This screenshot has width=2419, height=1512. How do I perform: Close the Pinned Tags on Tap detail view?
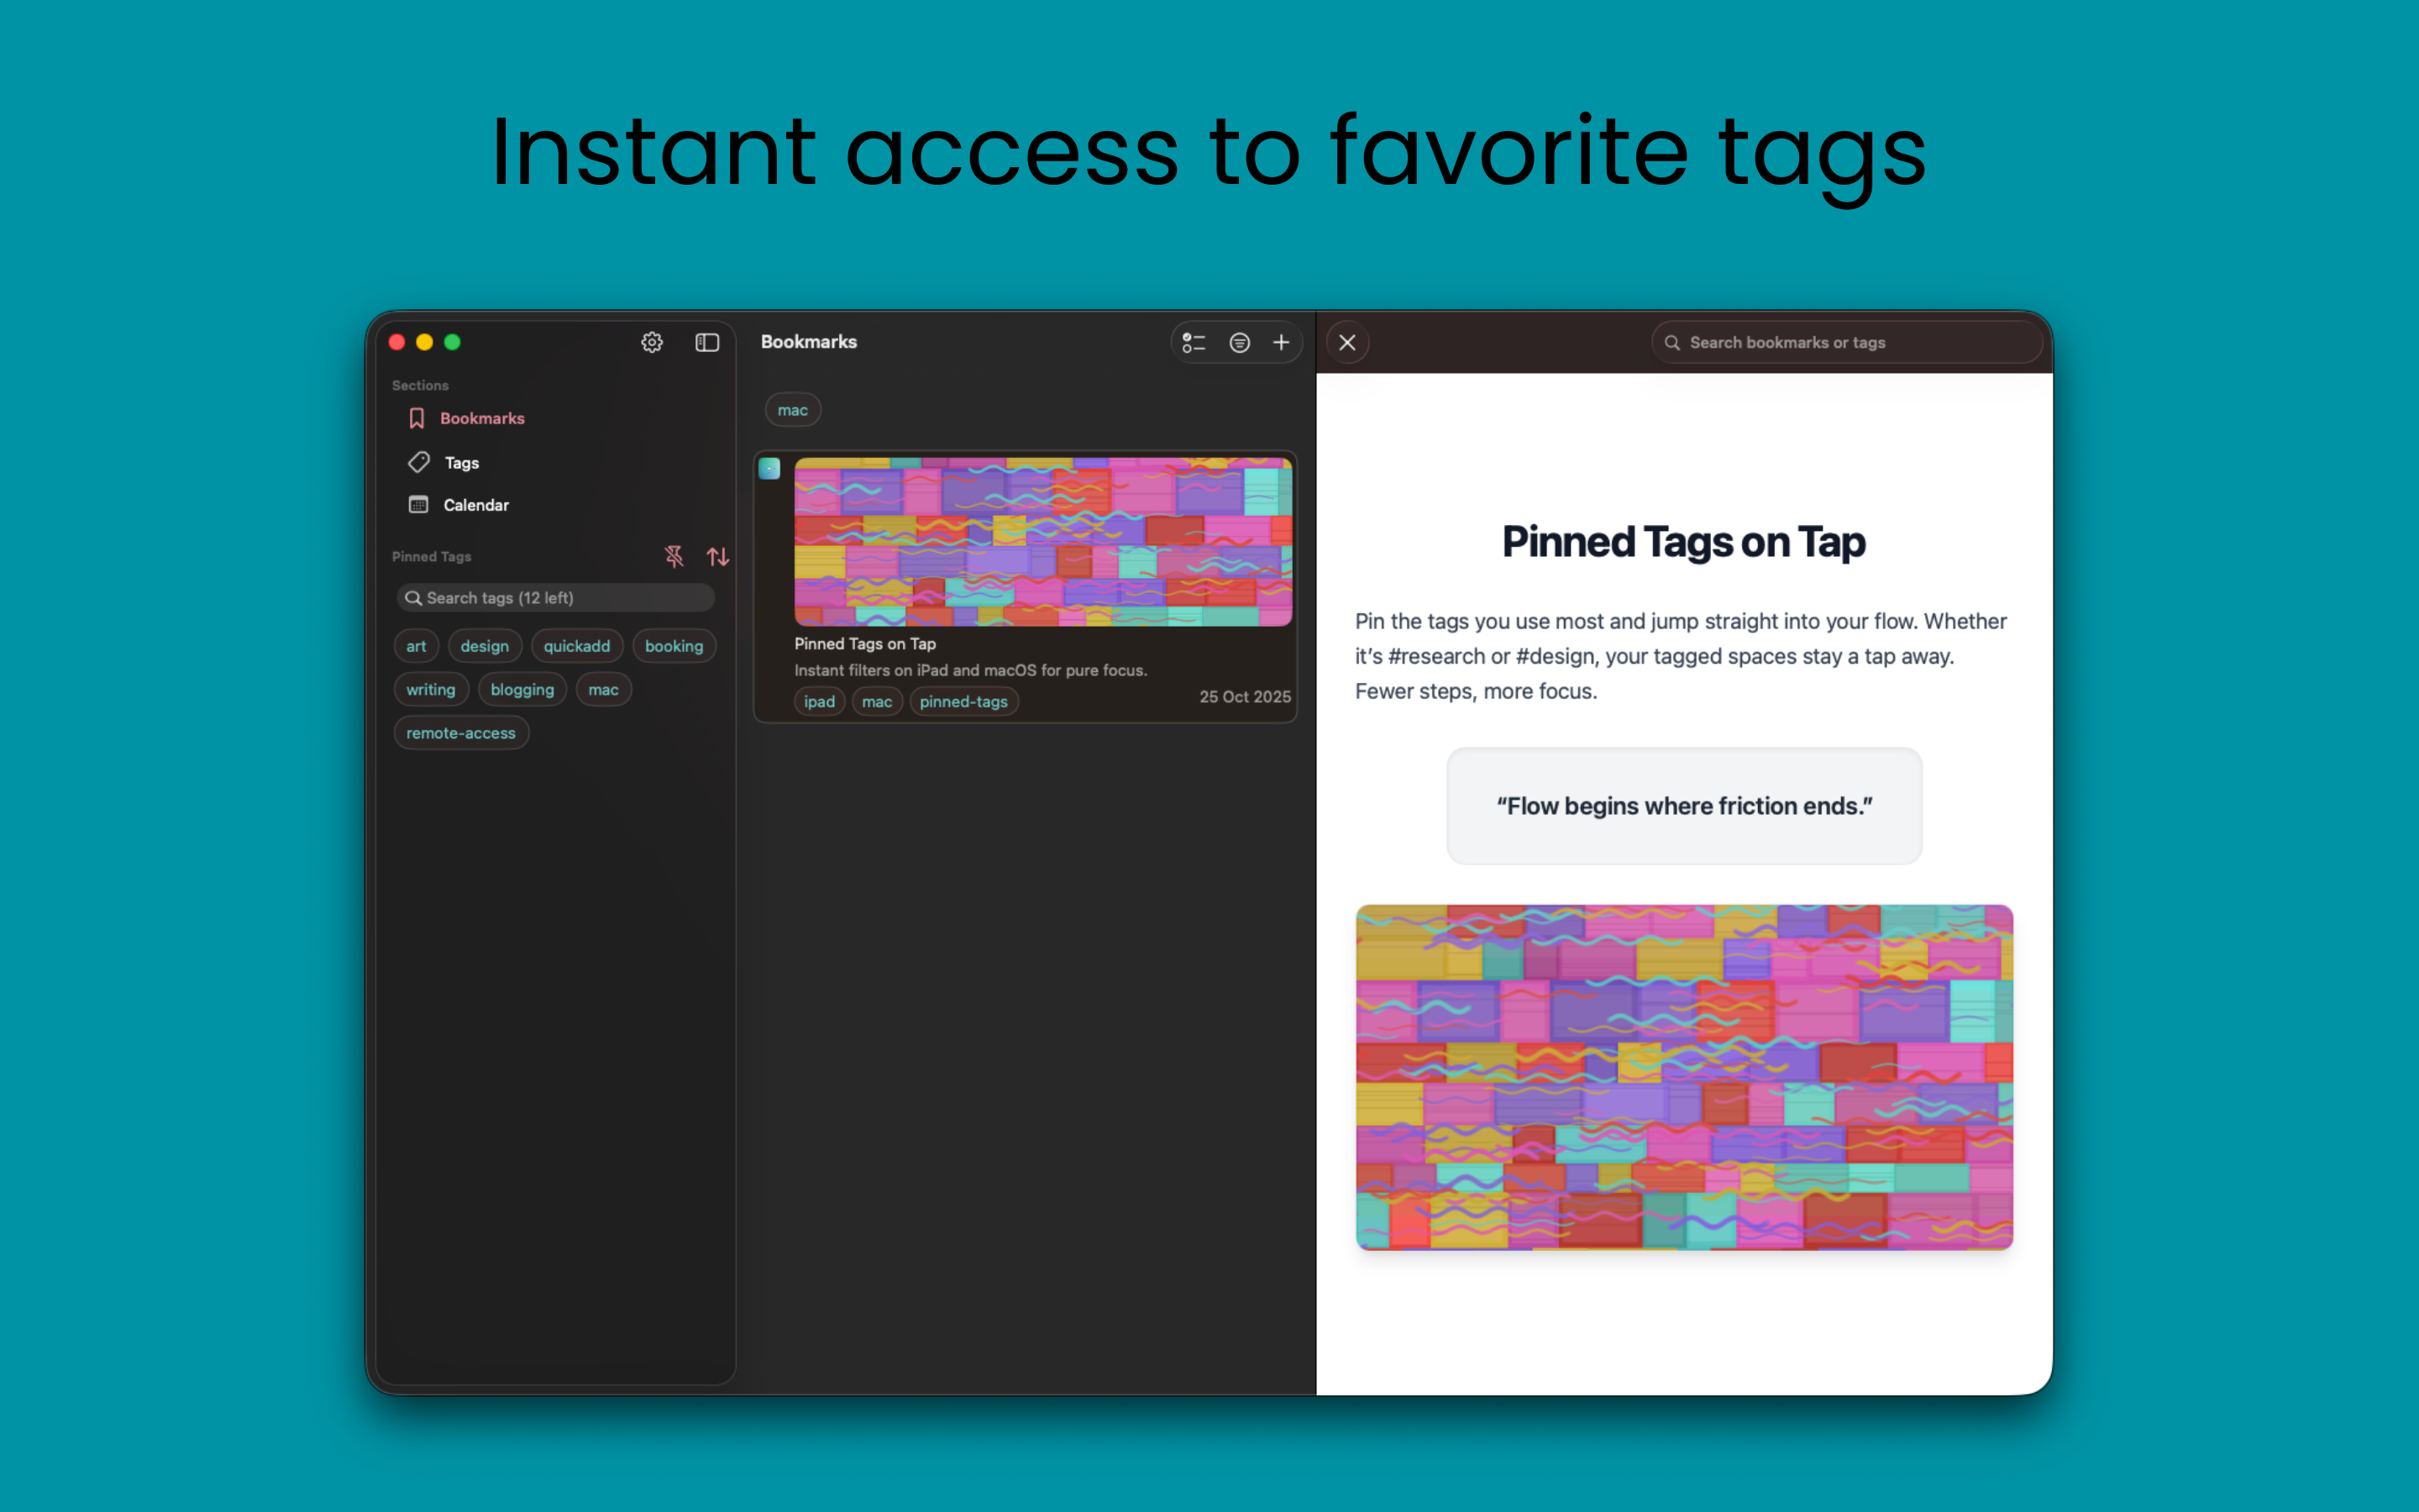click(1346, 342)
